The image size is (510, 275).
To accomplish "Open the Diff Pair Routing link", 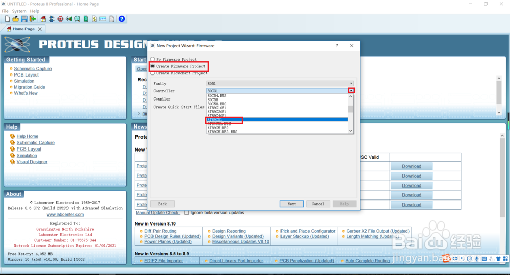I will 160,231.
